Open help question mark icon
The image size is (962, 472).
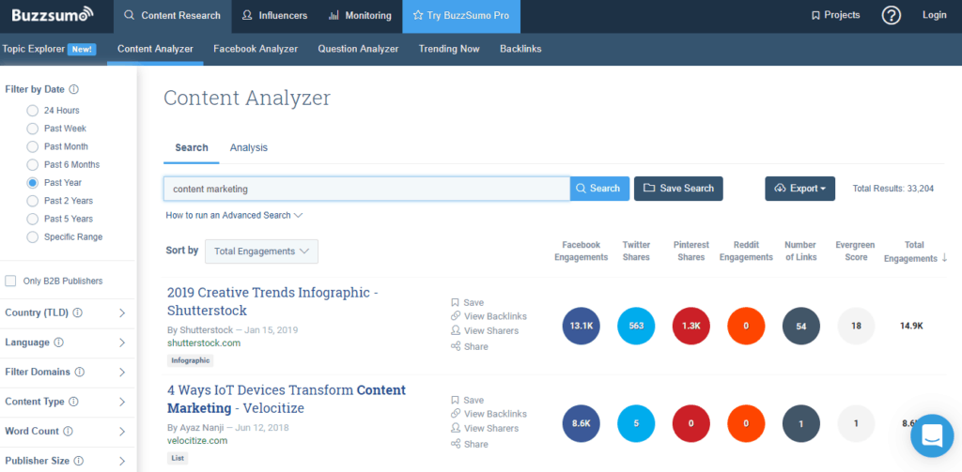pos(891,15)
